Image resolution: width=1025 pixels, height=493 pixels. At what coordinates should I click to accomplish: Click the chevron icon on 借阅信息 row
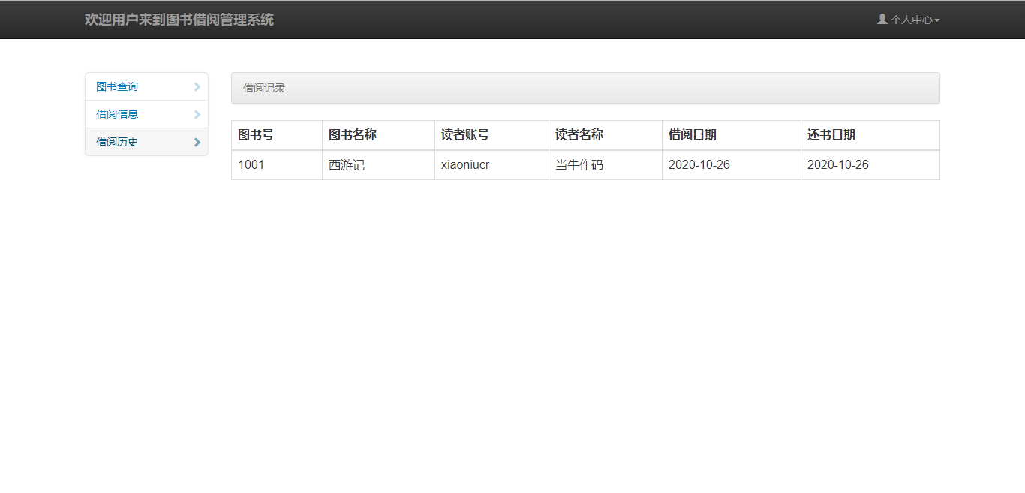(197, 114)
